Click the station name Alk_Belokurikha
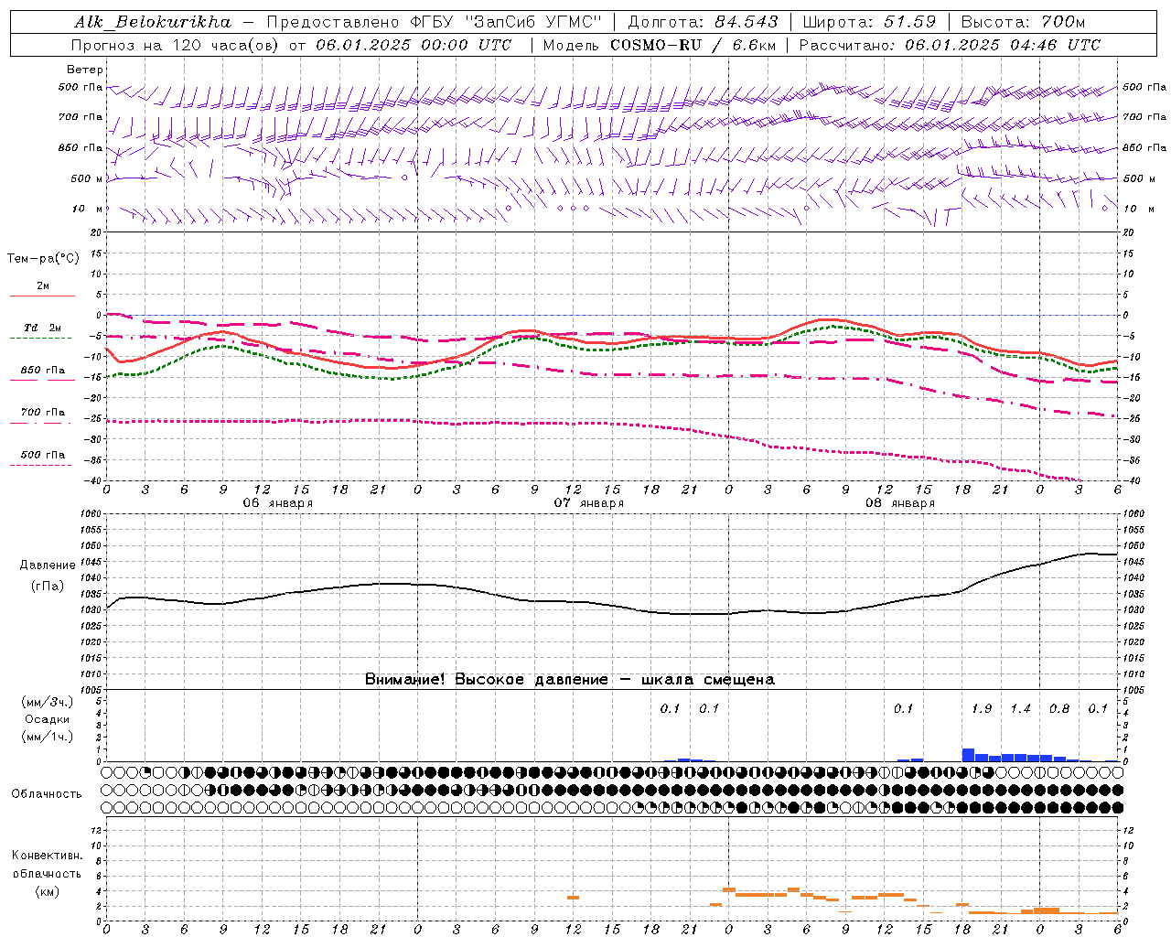 (151, 22)
